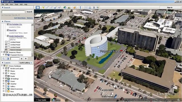Click the Form A Concept model icon
Image resolution: width=182 pixels, height=102 pixels.
[9, 50]
